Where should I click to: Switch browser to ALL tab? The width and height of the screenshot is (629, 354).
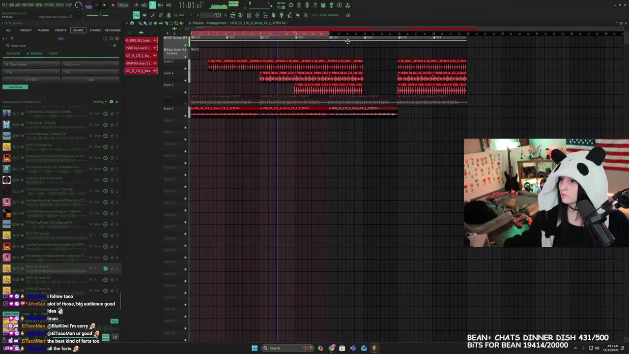click(8, 30)
